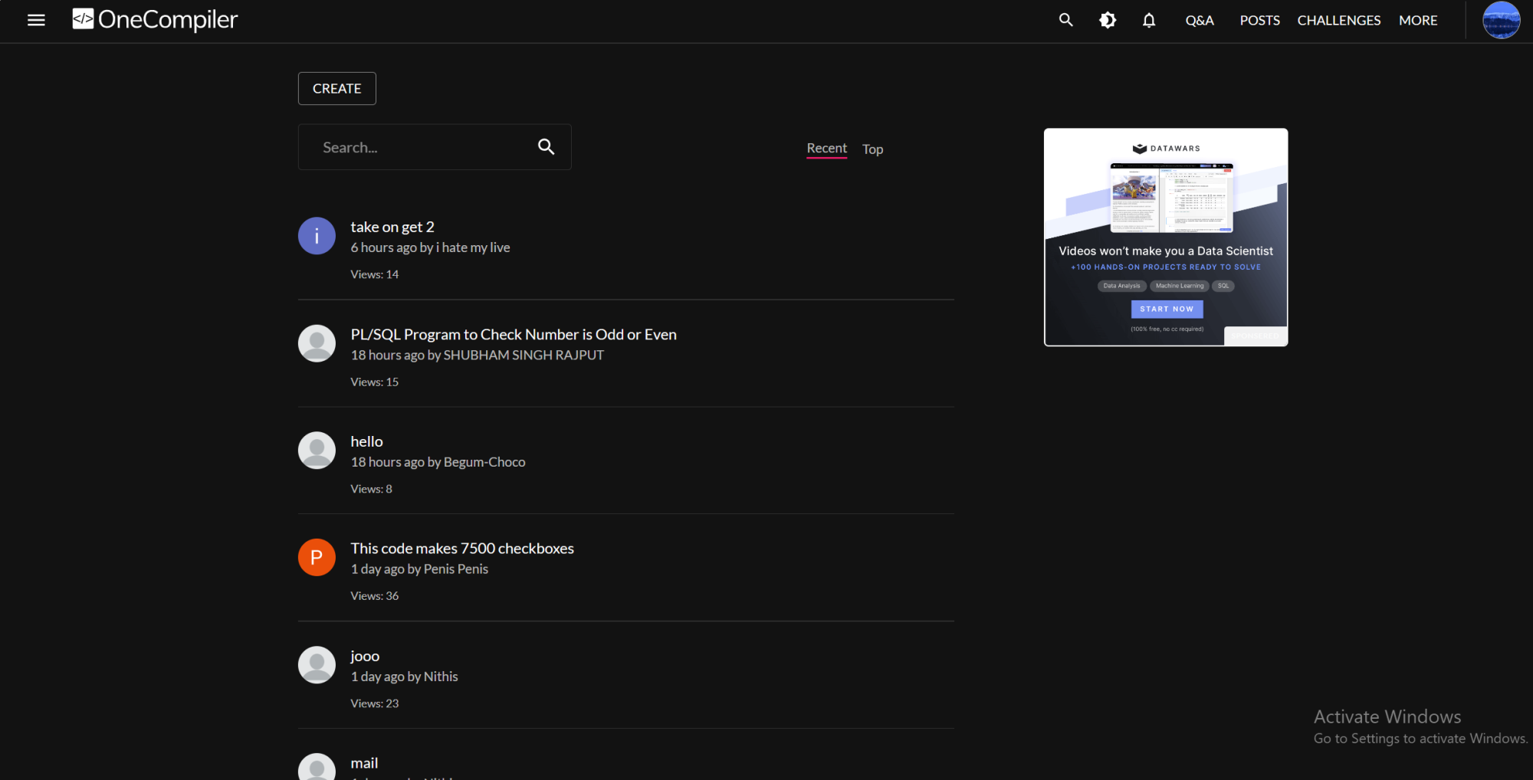The image size is (1533, 780).
Task: Open 'This code makes 7500 checkboxes' post
Action: tap(461, 549)
